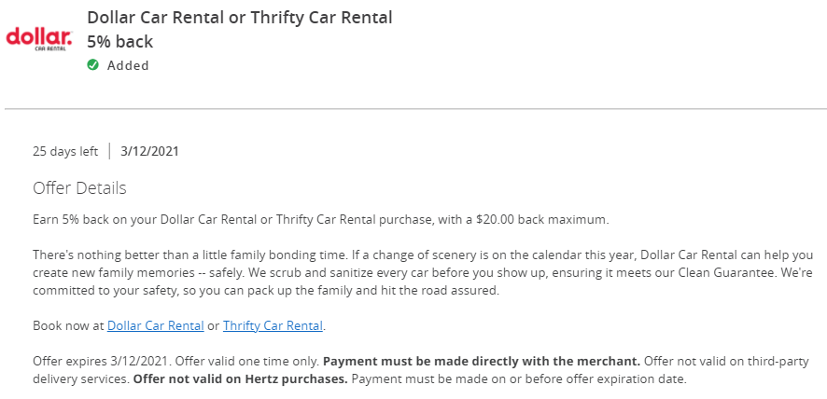Image resolution: width=827 pixels, height=399 pixels.
Task: Click the 'Offer Details' section heading
Action: 79,188
